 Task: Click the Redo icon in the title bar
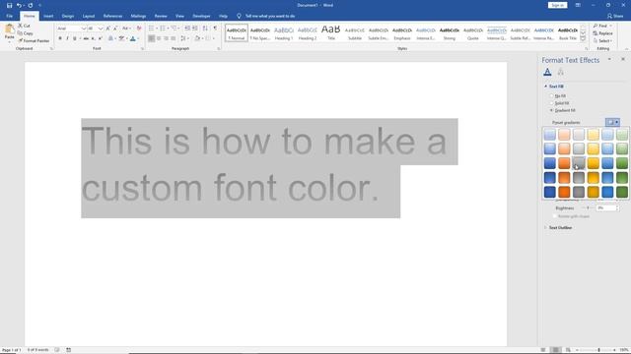(31, 5)
